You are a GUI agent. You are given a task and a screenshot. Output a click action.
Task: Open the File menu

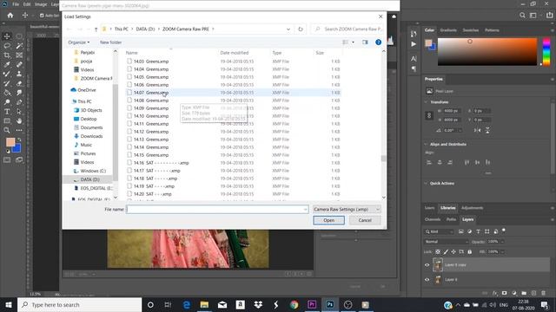pyautogui.click(x=16, y=4)
